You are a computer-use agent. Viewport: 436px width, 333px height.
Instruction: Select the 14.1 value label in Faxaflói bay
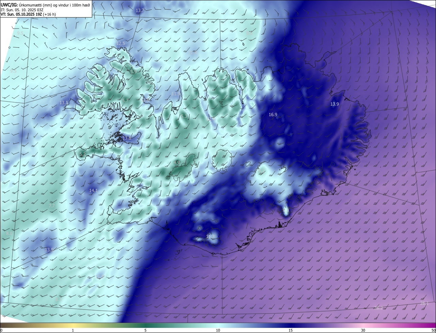click(93, 190)
